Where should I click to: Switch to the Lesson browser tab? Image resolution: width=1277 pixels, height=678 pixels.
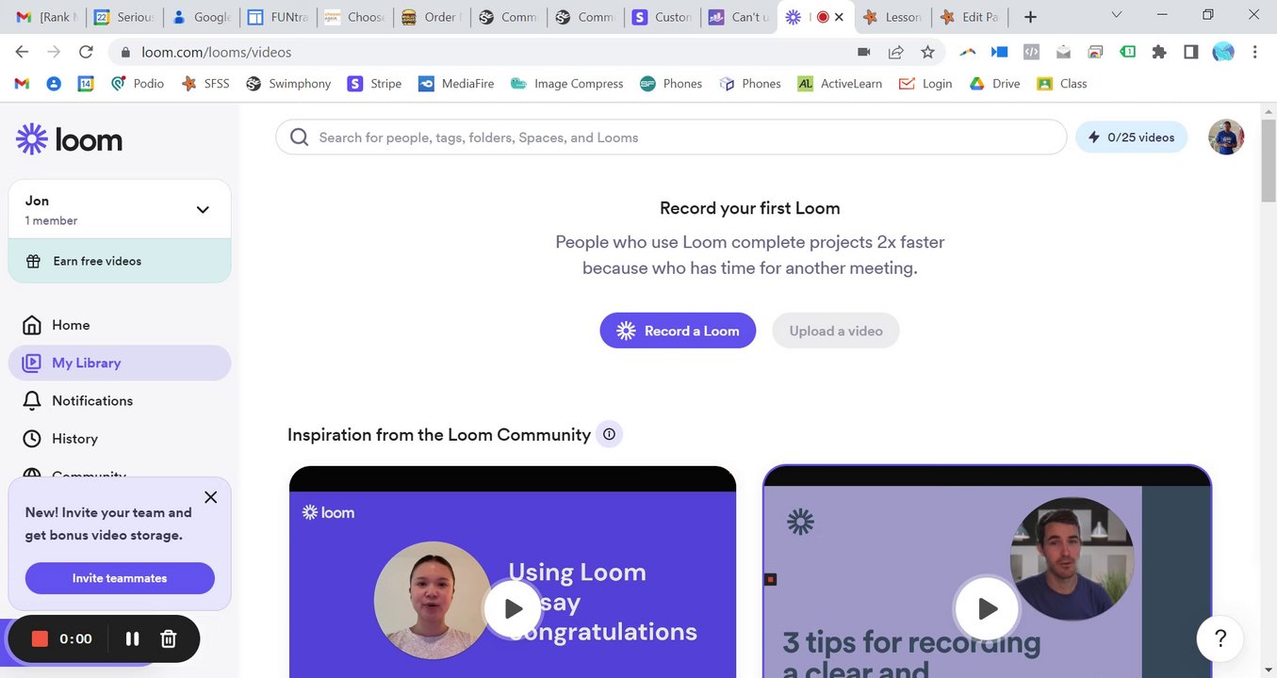892,17
